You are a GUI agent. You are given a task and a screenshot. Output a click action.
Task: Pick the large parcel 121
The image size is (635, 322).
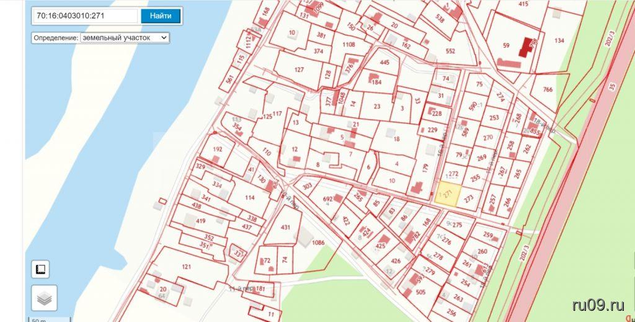click(186, 267)
